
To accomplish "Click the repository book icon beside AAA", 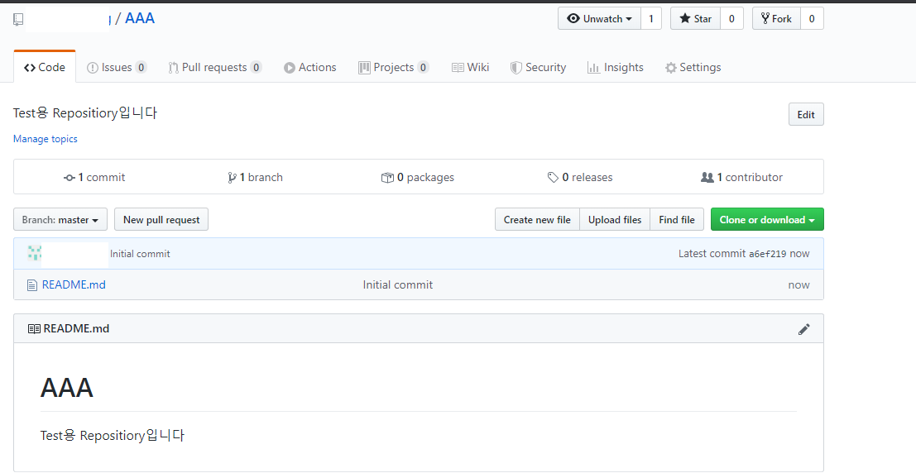I will pyautogui.click(x=18, y=19).
